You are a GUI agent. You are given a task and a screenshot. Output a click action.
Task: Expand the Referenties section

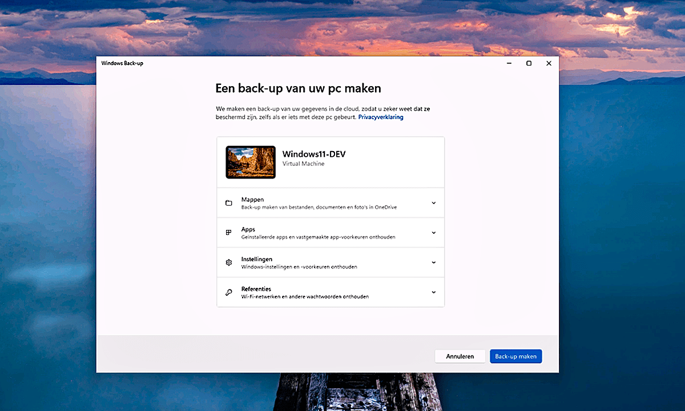(x=433, y=292)
